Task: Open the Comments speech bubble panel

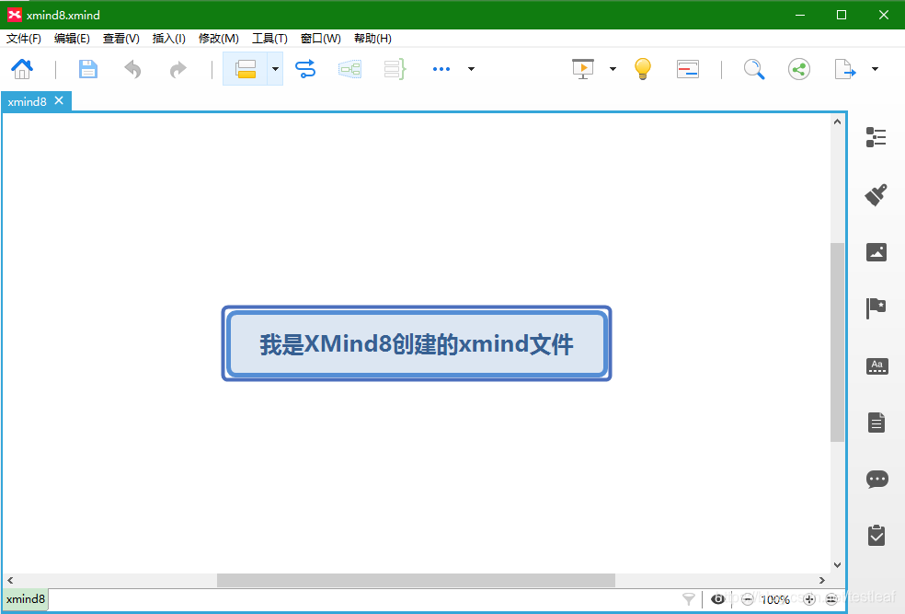Action: tap(876, 480)
